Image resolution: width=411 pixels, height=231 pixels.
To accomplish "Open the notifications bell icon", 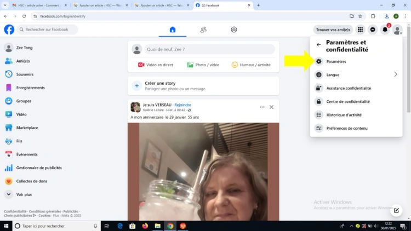I will pos(385,30).
